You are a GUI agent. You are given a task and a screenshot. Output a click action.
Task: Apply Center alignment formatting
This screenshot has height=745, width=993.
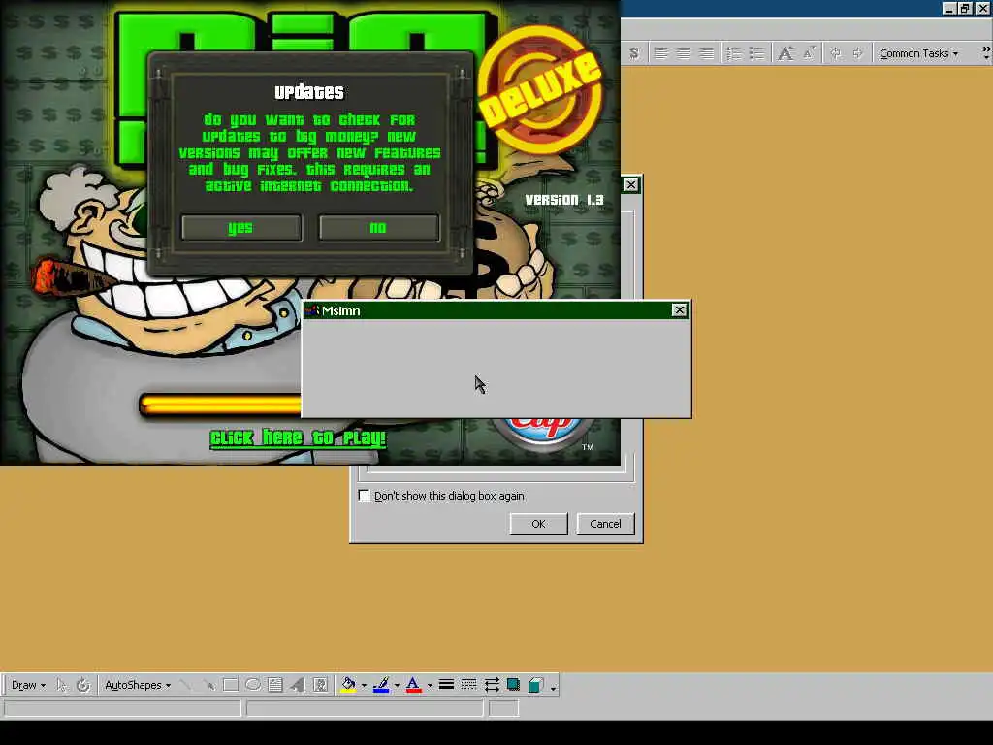point(684,54)
